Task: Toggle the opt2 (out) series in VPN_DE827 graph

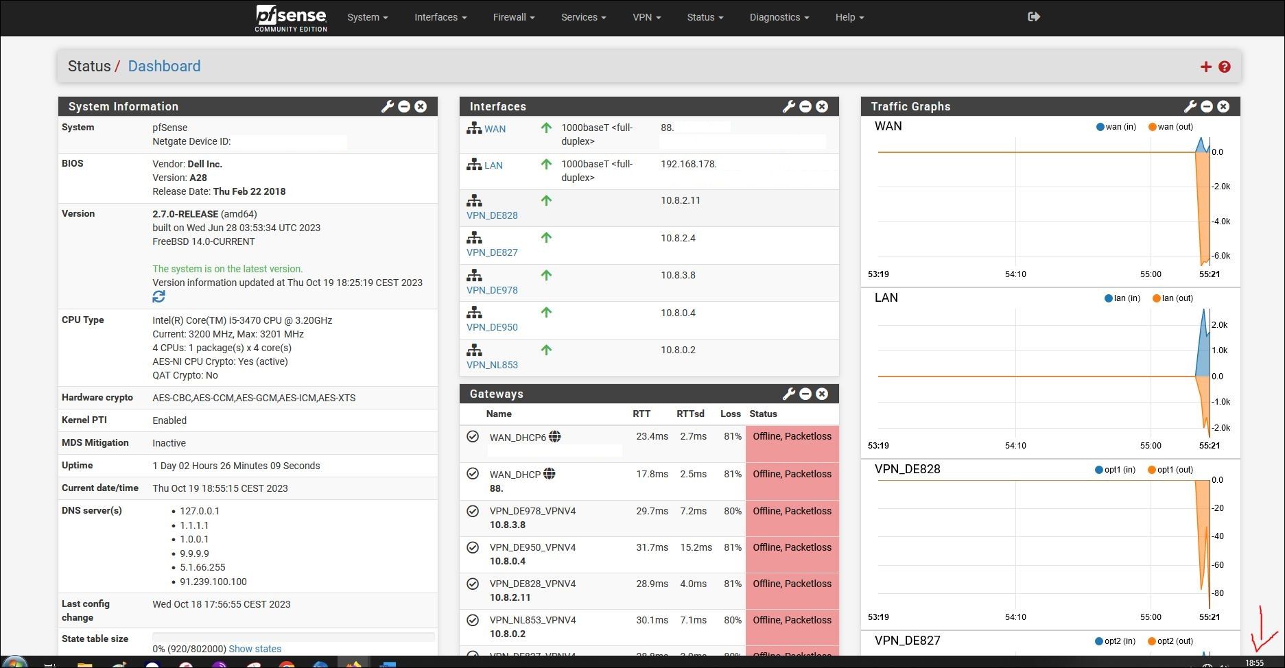Action: pyautogui.click(x=1170, y=641)
